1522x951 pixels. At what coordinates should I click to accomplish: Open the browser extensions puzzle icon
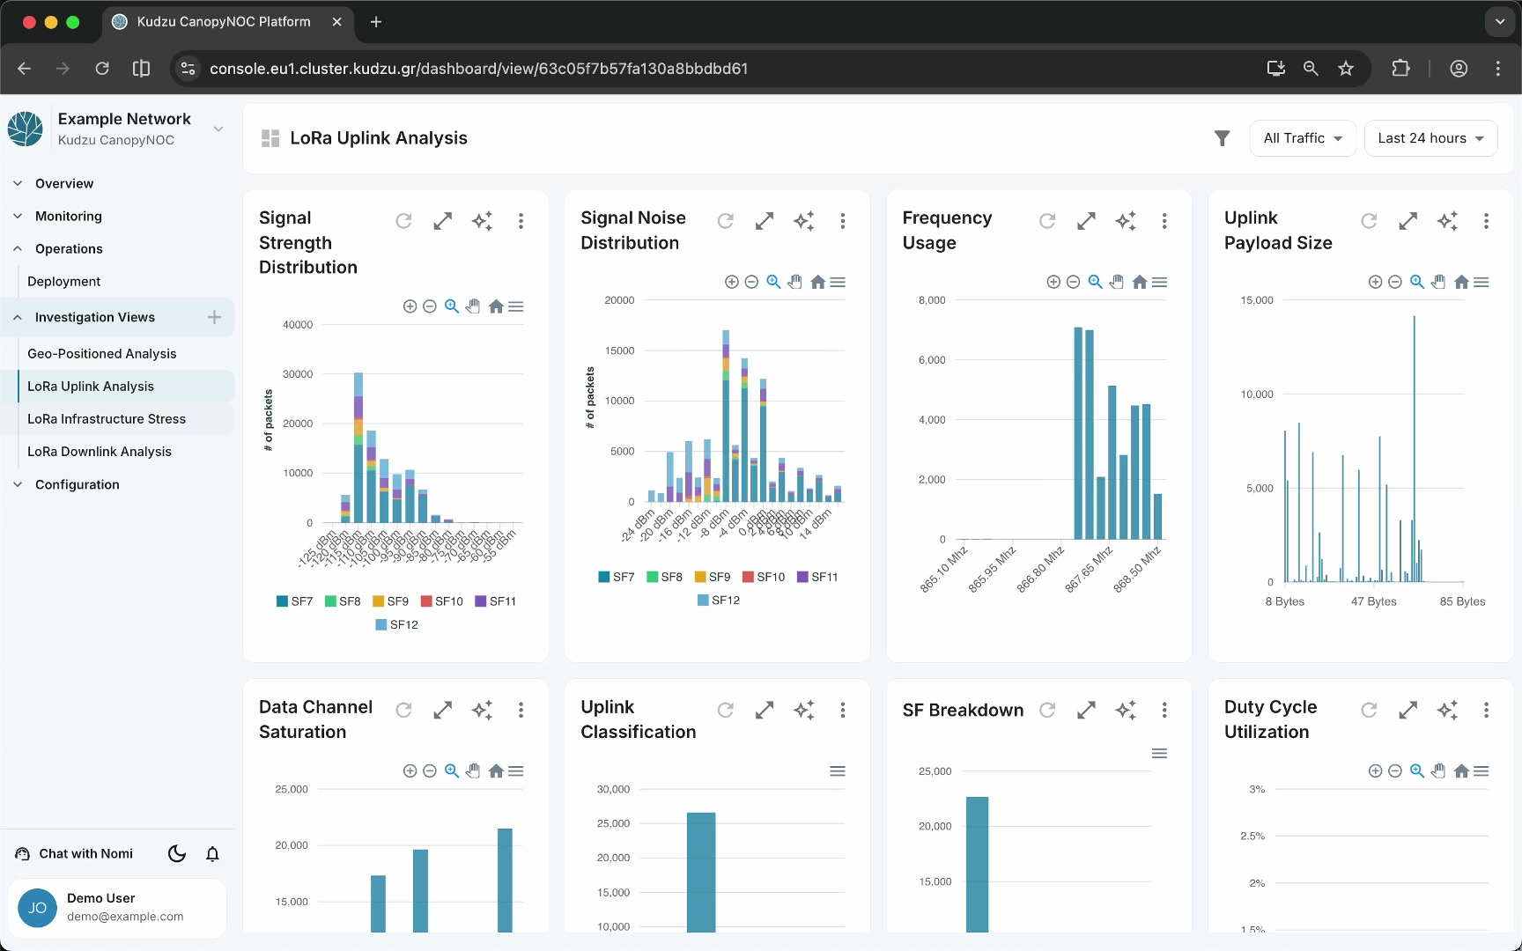(x=1400, y=69)
